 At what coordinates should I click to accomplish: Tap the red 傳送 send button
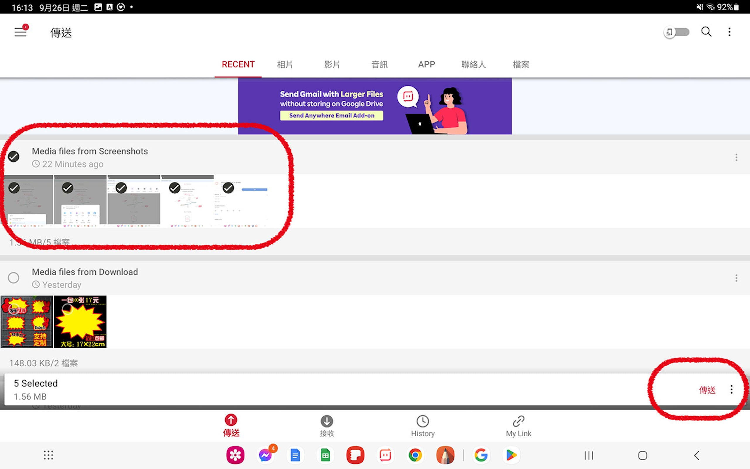click(707, 390)
